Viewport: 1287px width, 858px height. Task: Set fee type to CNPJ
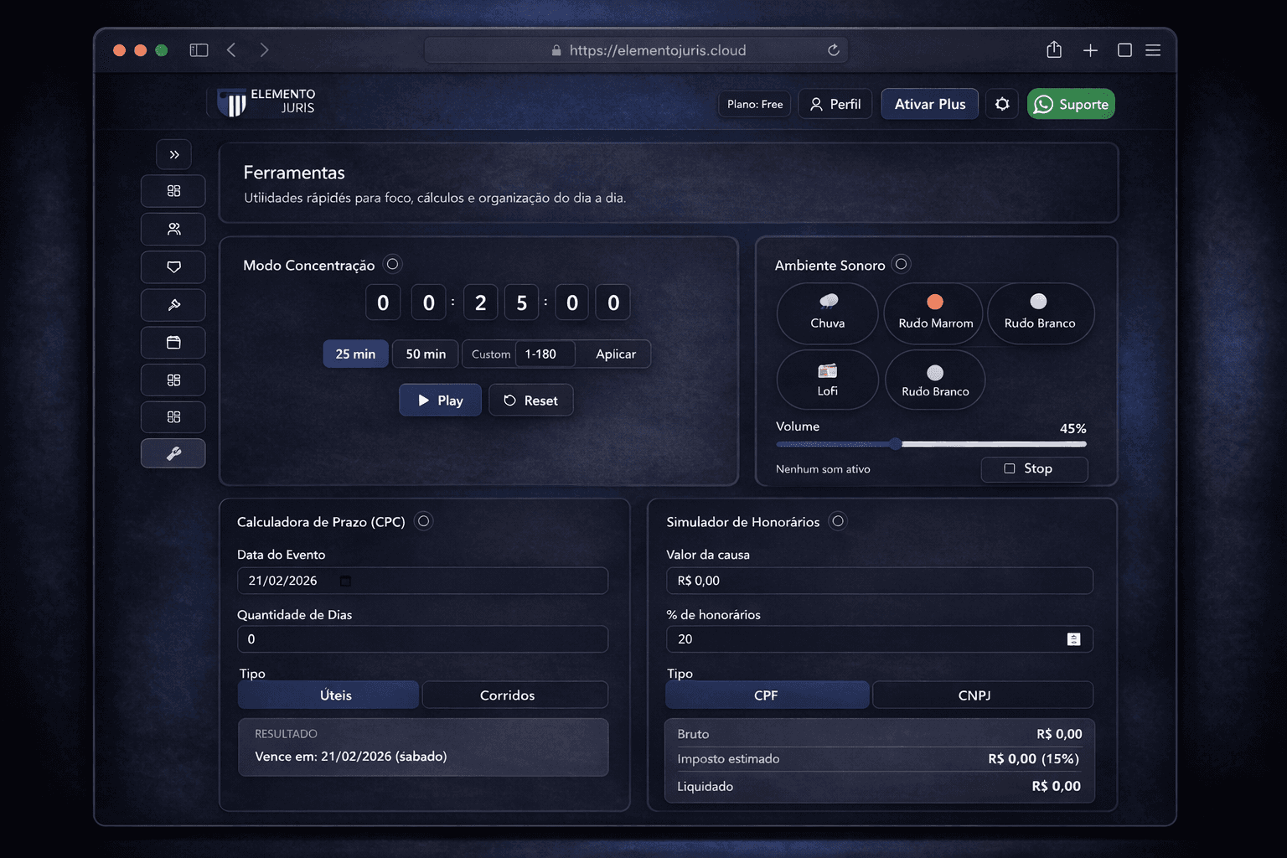tap(974, 695)
